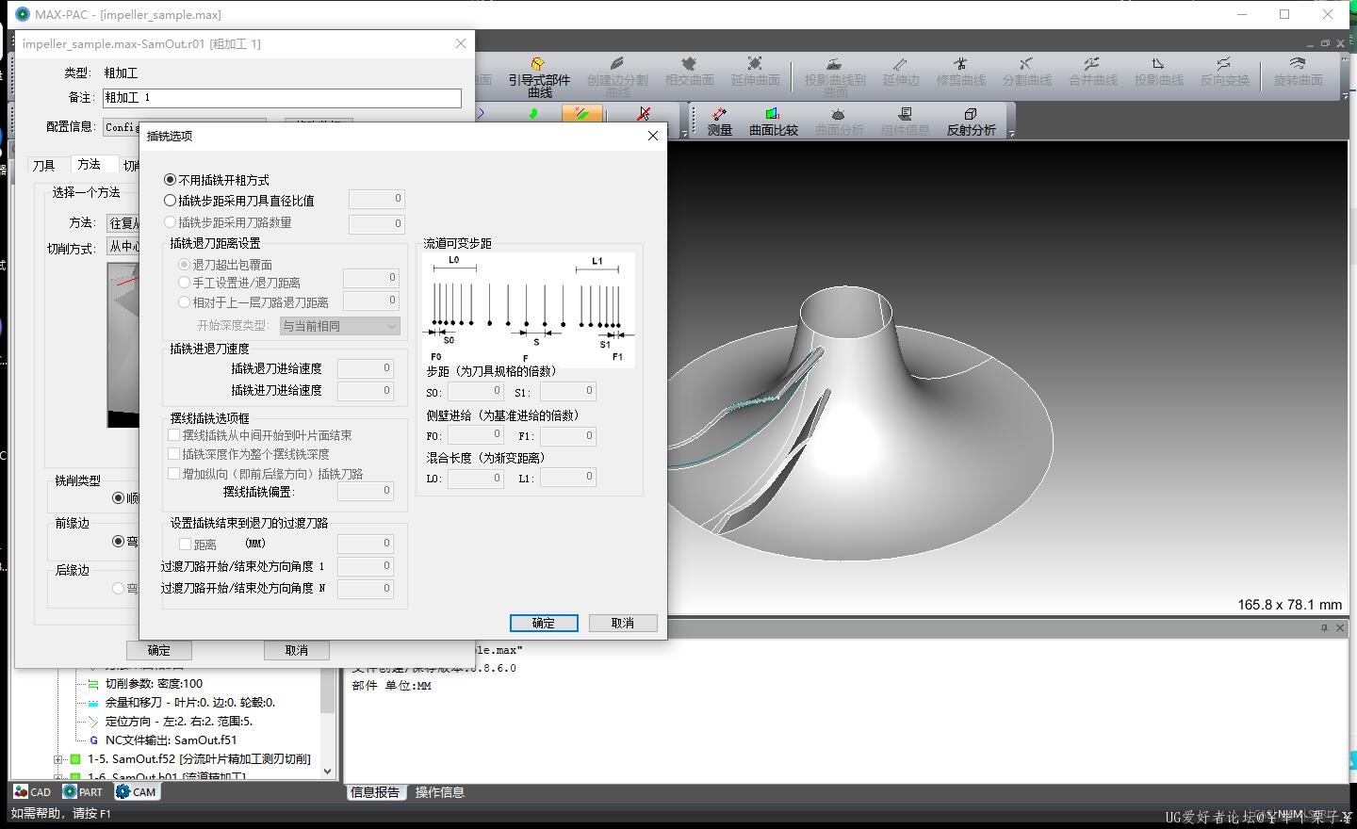Open 组件信息 from the toolbar
This screenshot has width=1357, height=829.
[x=905, y=122]
